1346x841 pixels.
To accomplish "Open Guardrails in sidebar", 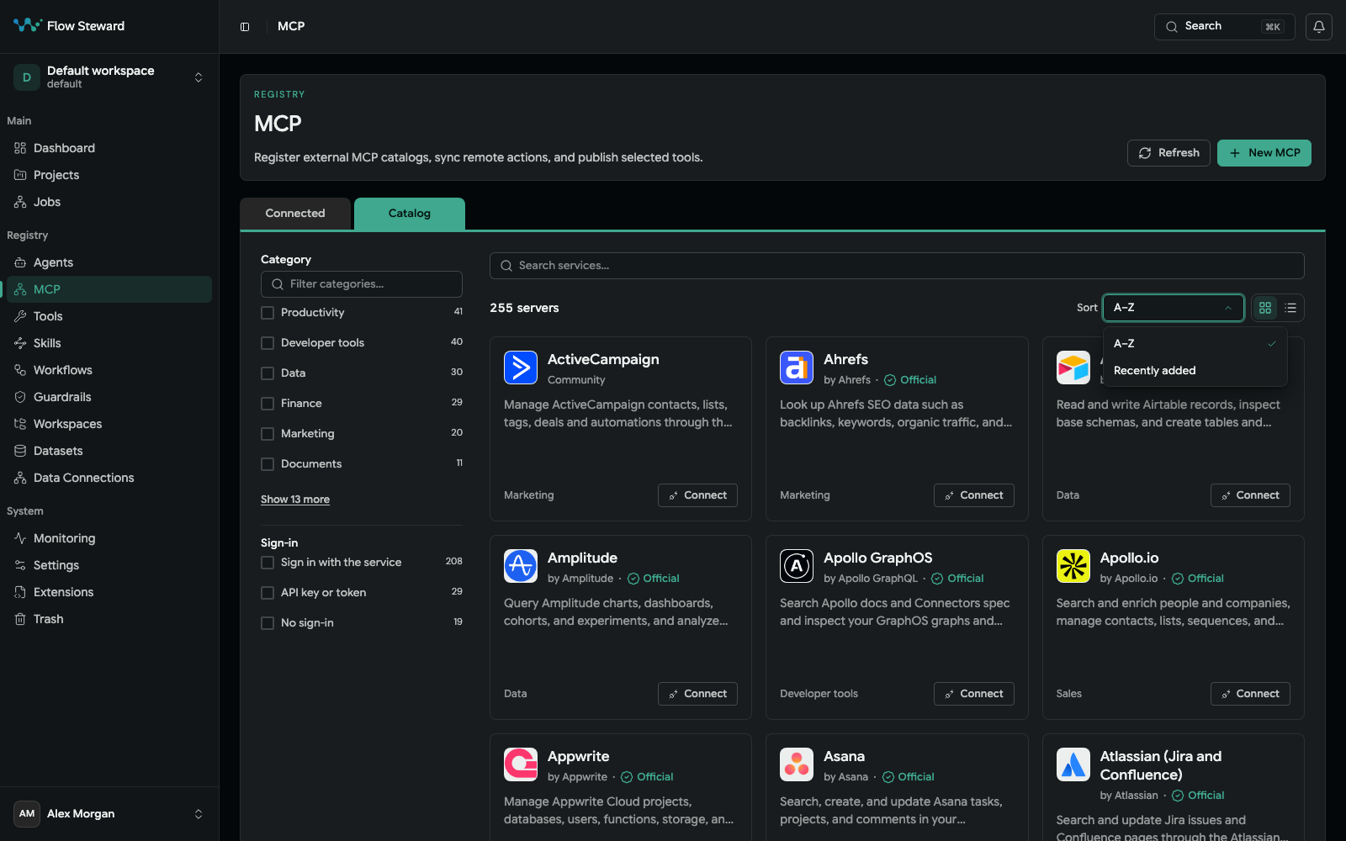I will point(109,397).
